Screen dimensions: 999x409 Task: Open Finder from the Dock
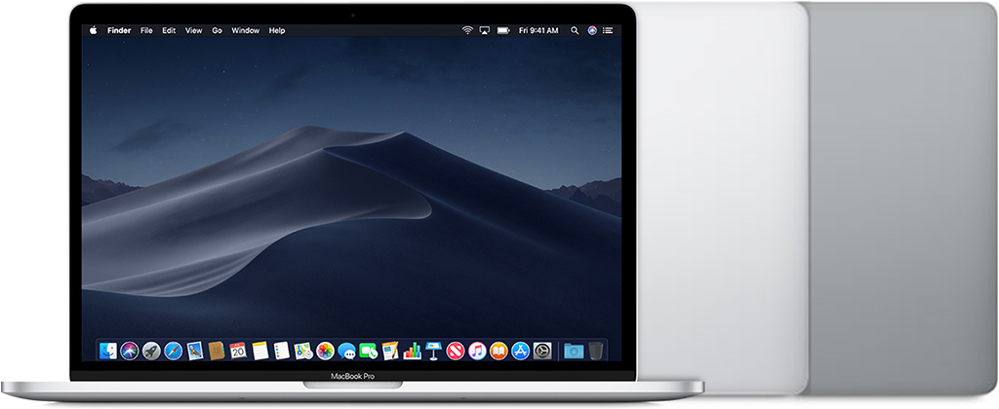point(106,351)
